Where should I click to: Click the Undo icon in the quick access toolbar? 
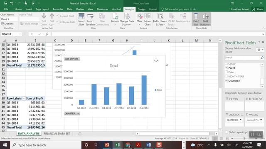point(12,3)
